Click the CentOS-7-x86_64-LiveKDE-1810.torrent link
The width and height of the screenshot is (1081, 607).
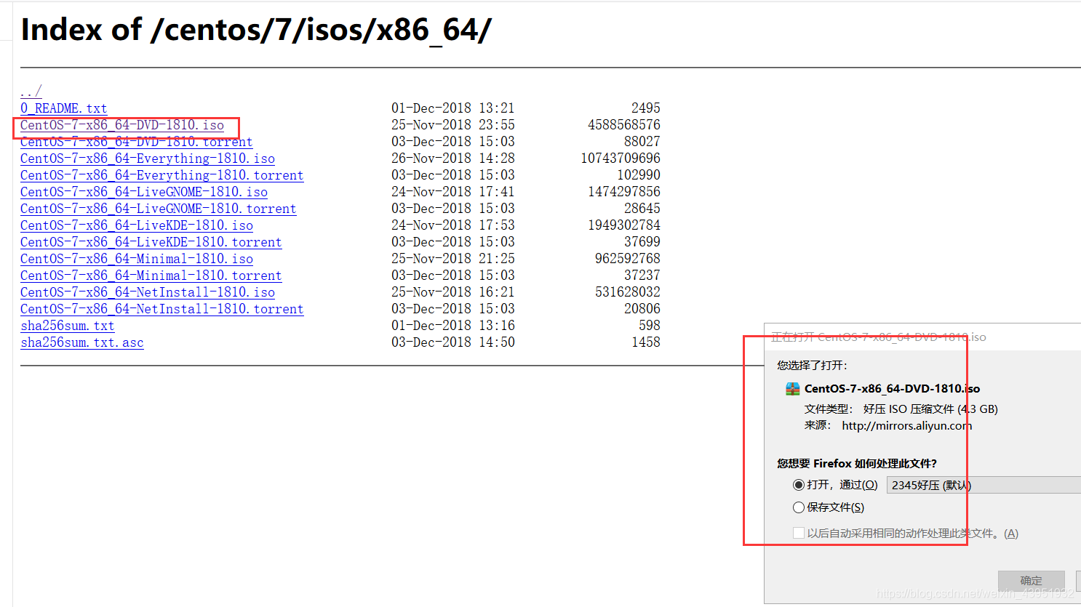pyautogui.click(x=151, y=242)
